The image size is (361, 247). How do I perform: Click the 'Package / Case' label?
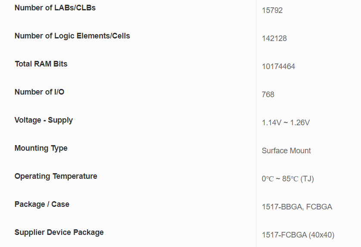(x=42, y=204)
